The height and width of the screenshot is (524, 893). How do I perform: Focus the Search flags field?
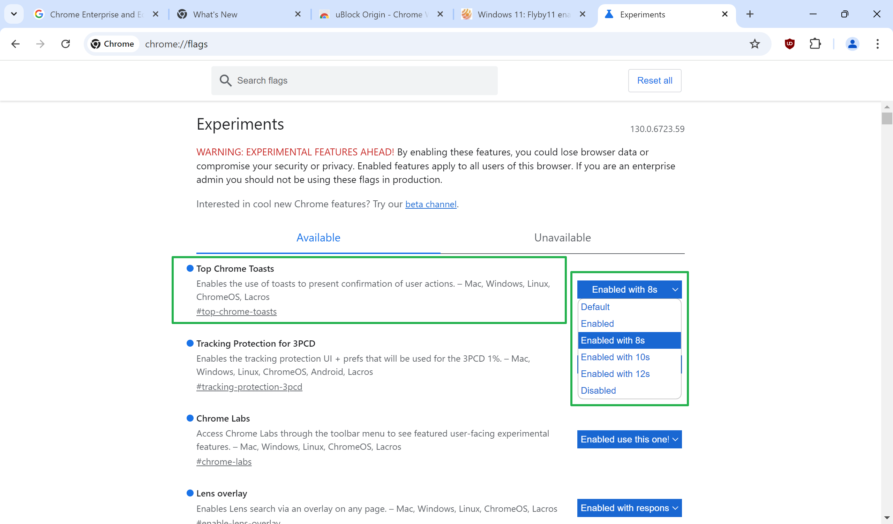(x=354, y=80)
